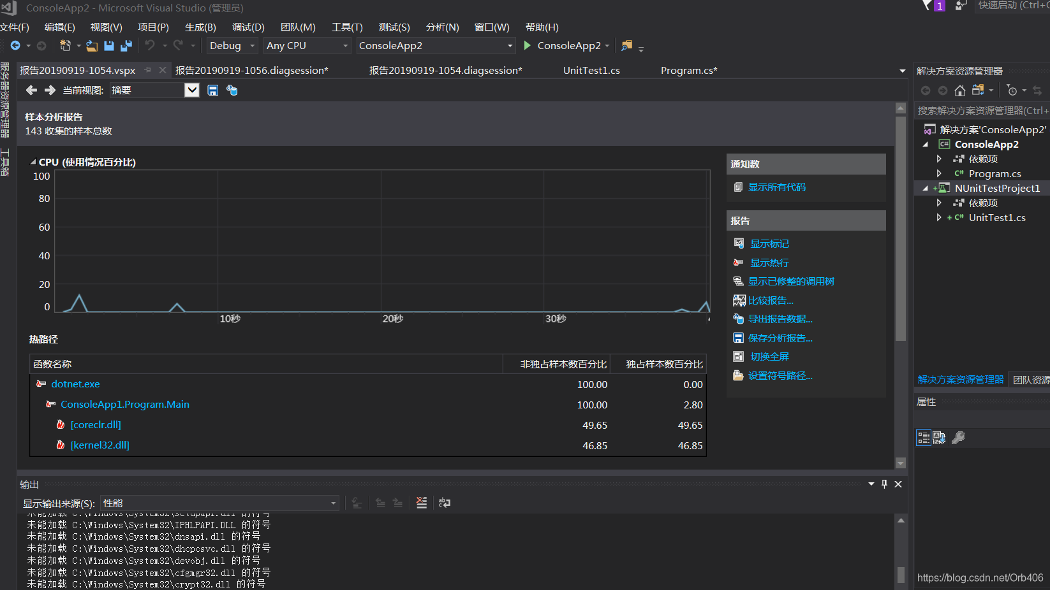
Task: Click the output window vertical scrollbar thumb
Action: pos(901,575)
